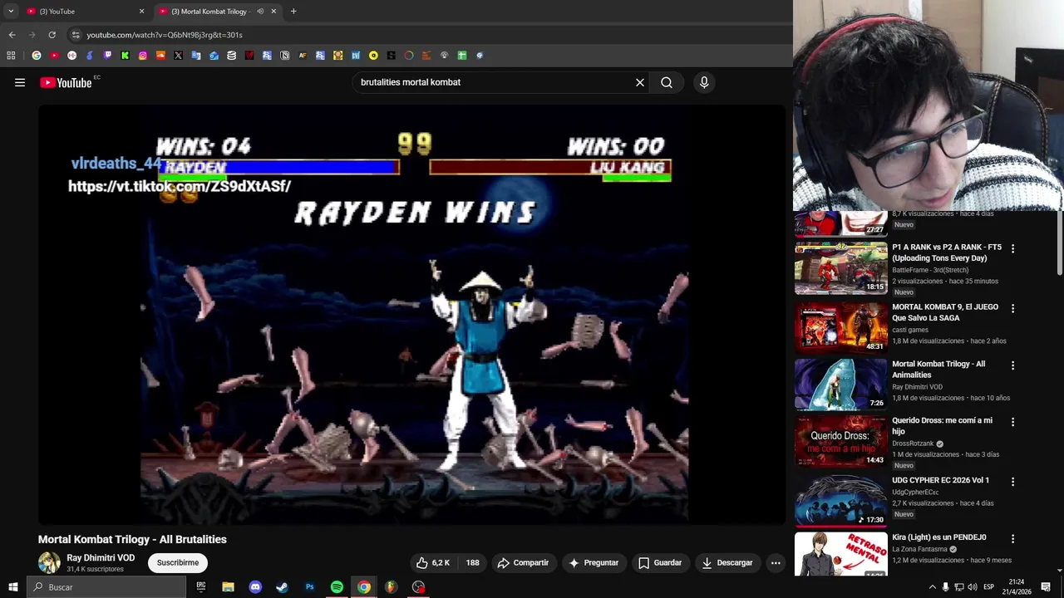Open options for MORTAL KOMBAT 9 video
1064x598 pixels.
point(1012,308)
